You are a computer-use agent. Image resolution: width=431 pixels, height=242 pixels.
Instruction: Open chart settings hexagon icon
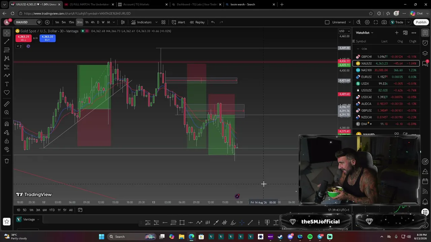coord(367,22)
